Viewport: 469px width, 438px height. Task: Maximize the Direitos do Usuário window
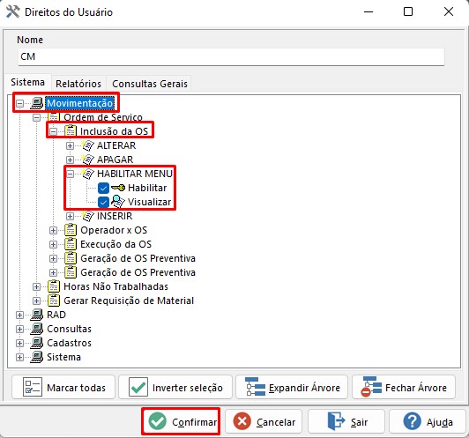tap(408, 11)
